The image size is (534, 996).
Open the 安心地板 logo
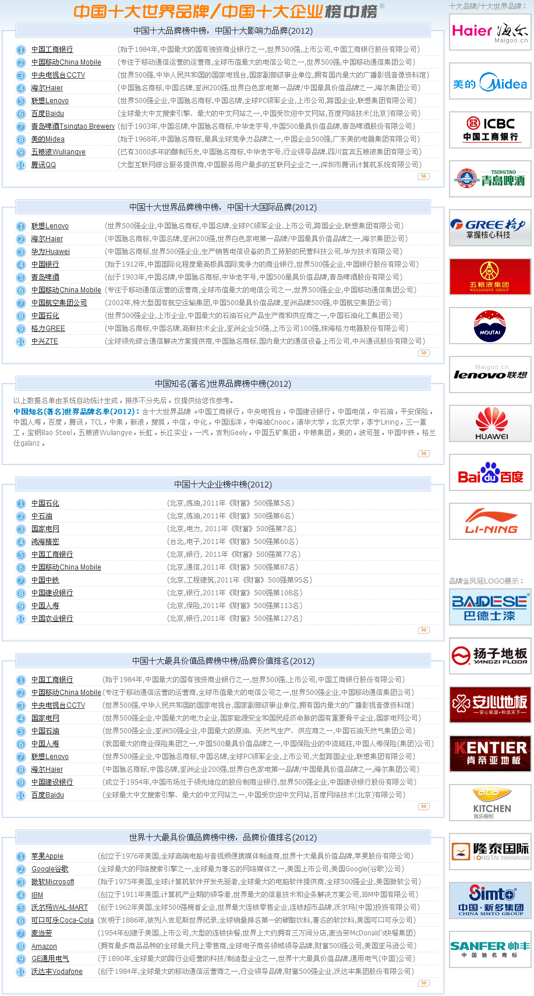(490, 705)
